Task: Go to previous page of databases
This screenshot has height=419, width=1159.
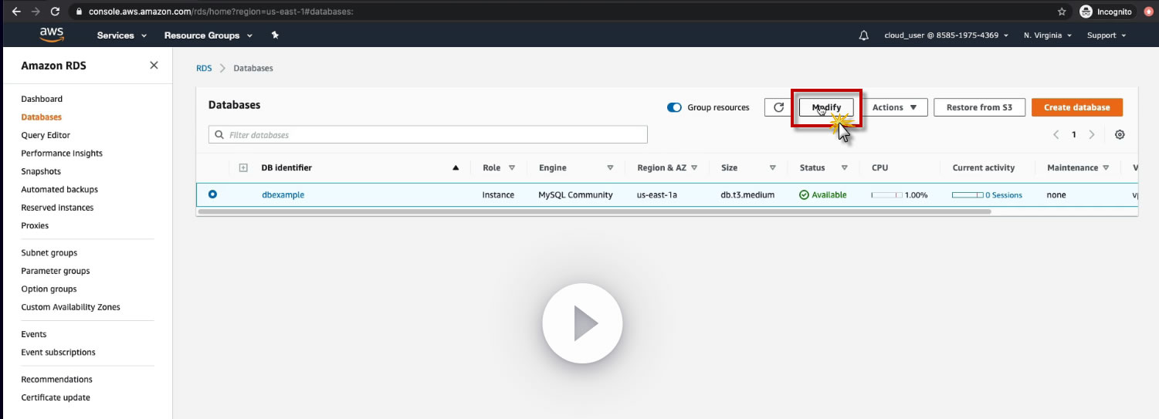Action: point(1056,134)
